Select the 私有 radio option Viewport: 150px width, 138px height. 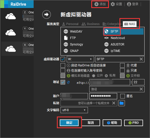pos(106,76)
